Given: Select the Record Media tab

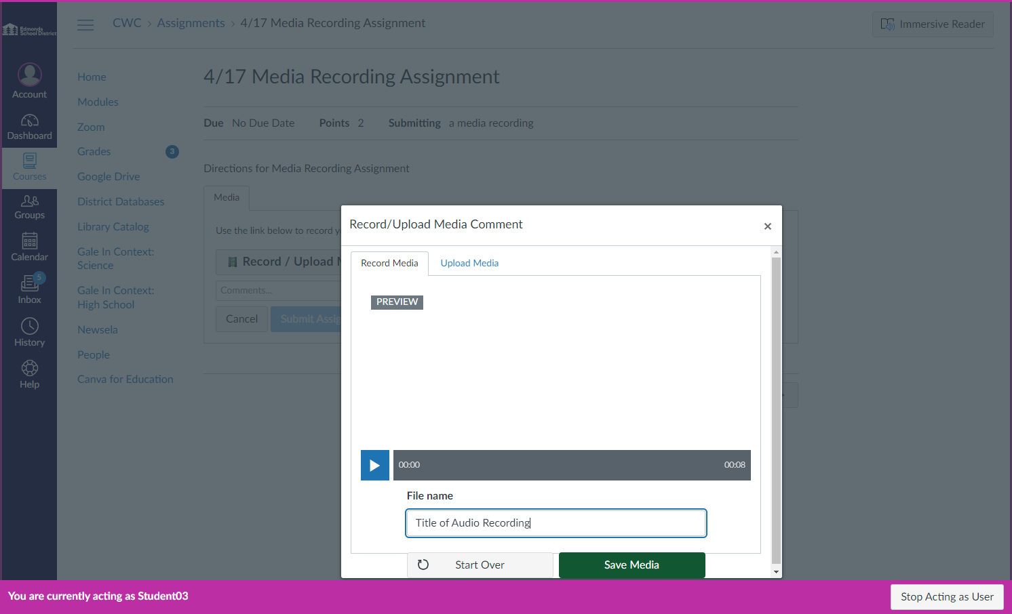Looking at the screenshot, I should [389, 263].
